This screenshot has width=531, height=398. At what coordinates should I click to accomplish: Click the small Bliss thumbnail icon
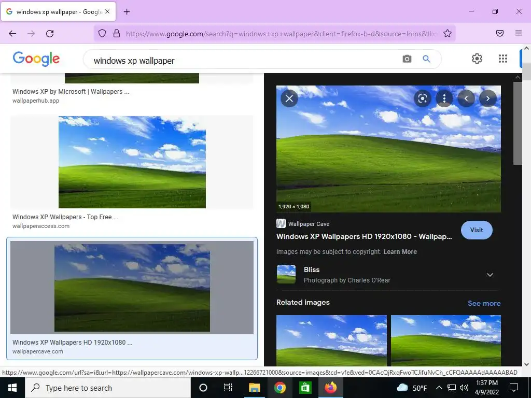286,274
